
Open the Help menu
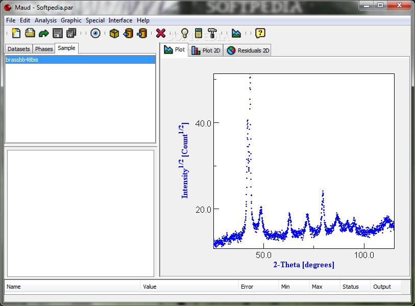pos(143,20)
